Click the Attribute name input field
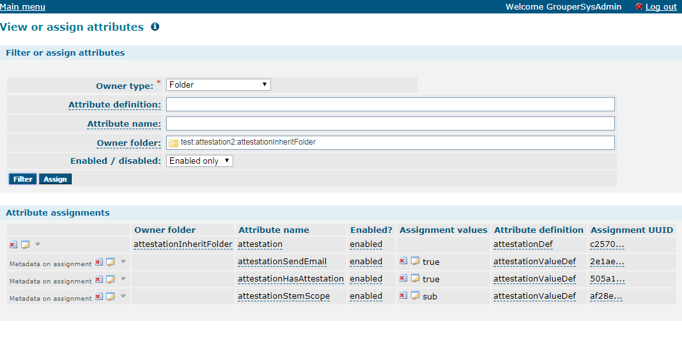The width and height of the screenshot is (682, 341). (390, 123)
